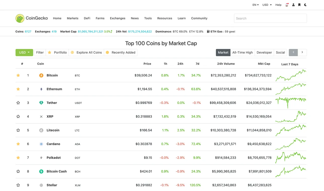Click the Recently Added button
Viewport: 324px width, 191px height.
120,52
